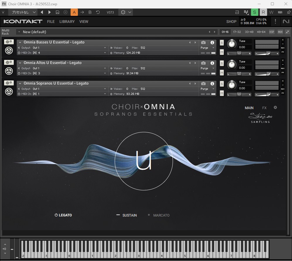Image resolution: width=292 pixels, height=261 pixels.
Task: Show info for Omnia Basses instrument
Action: 212,43
